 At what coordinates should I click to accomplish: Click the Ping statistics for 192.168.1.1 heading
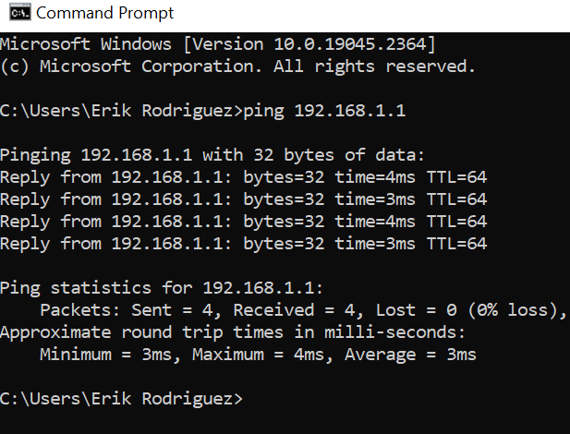(162, 288)
